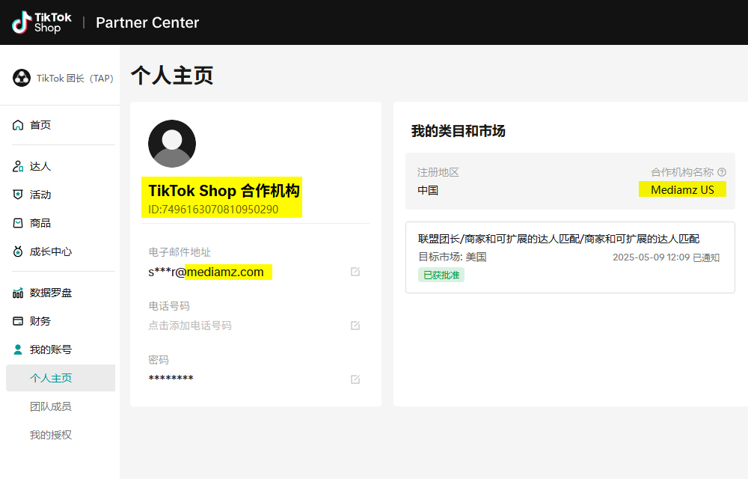Viewport: 748px width, 479px height.
Task: Click the 我的账号 person icon
Action: pyautogui.click(x=18, y=350)
